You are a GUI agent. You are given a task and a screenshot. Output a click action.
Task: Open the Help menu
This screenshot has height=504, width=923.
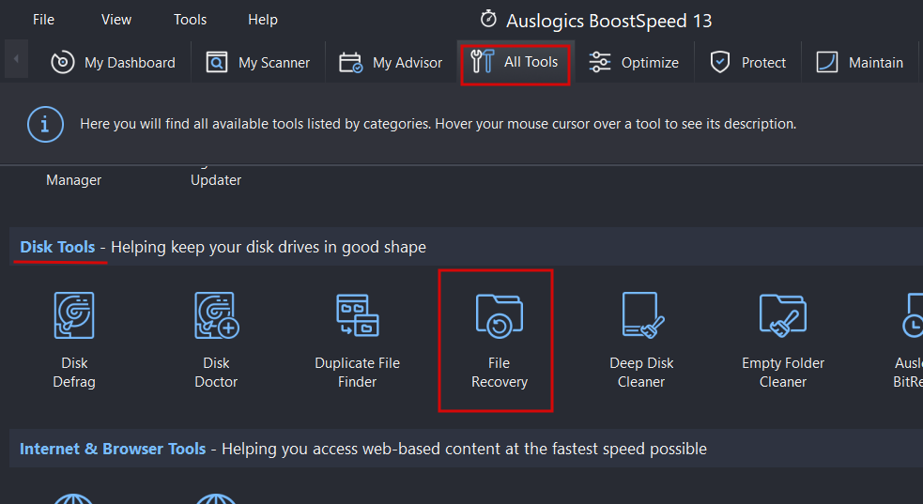[263, 20]
